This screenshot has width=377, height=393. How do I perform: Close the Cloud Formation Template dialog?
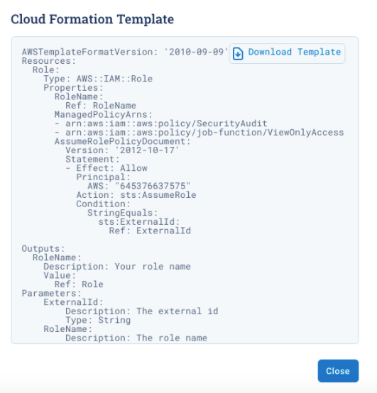[338, 371]
